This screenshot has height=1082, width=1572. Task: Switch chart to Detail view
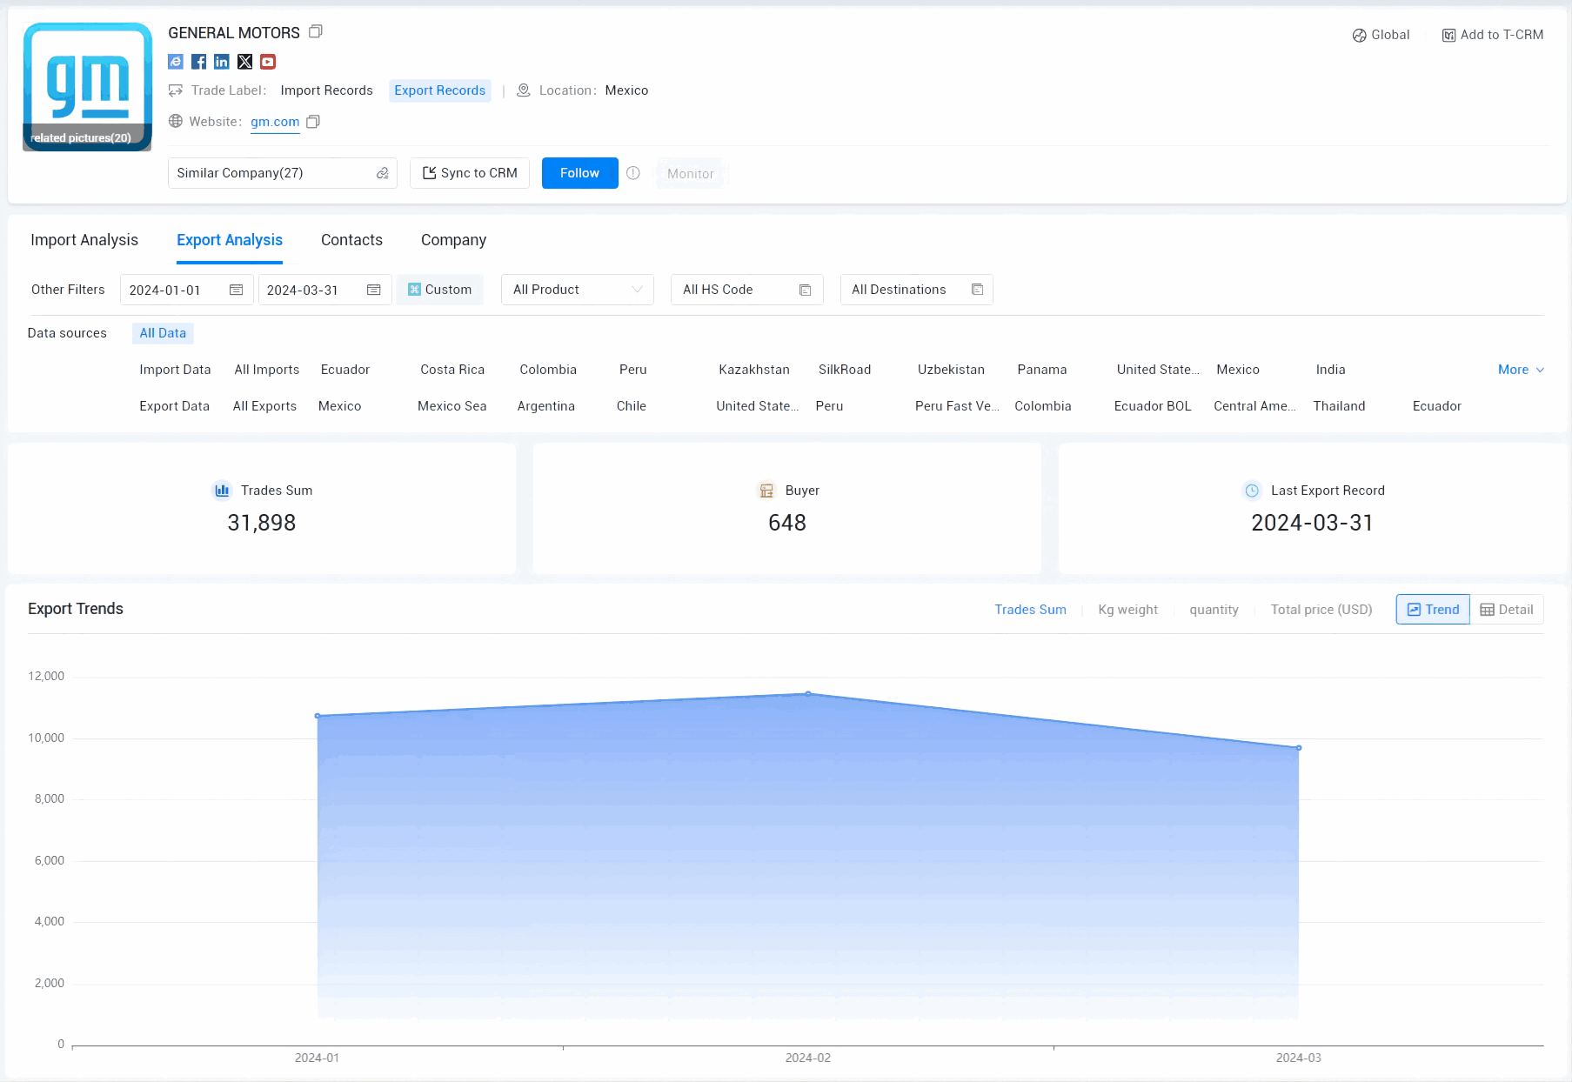pyautogui.click(x=1507, y=610)
